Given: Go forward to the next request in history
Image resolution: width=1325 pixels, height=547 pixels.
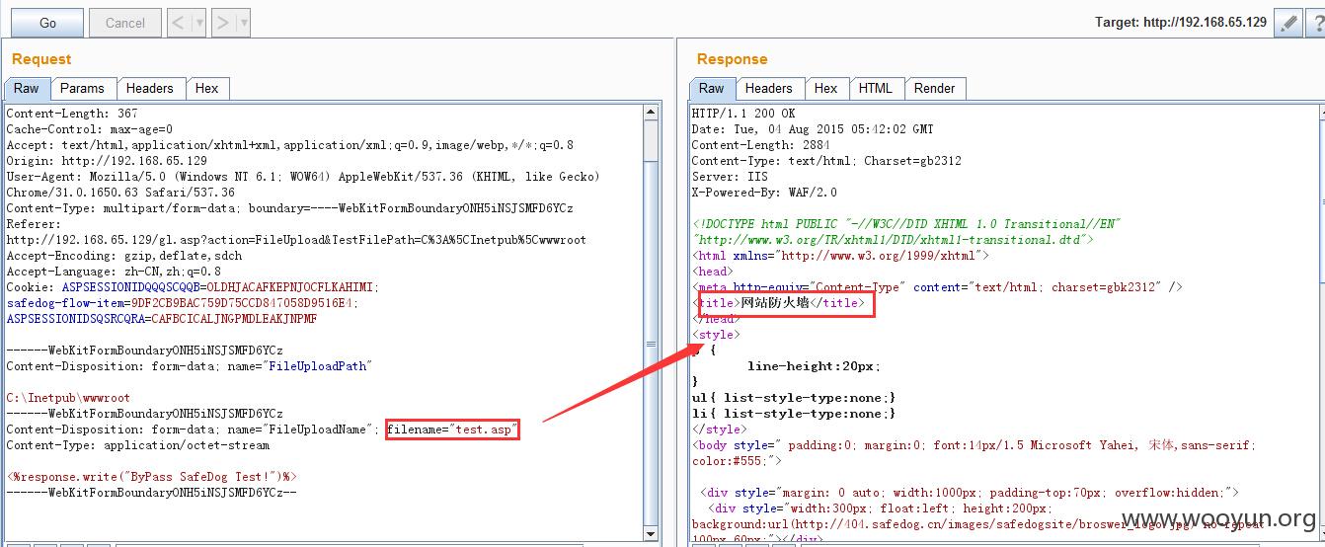Looking at the screenshot, I should point(222,22).
